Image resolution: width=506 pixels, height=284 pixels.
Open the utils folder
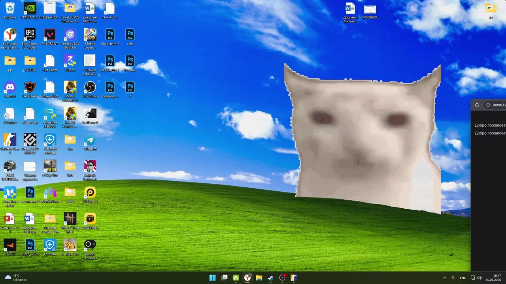[x=70, y=195]
